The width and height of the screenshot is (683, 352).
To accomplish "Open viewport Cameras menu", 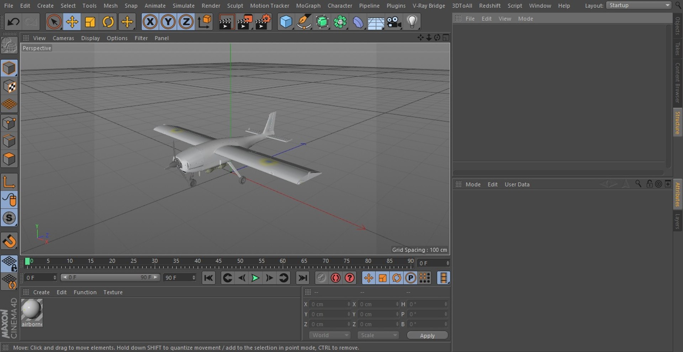I will tap(63, 38).
